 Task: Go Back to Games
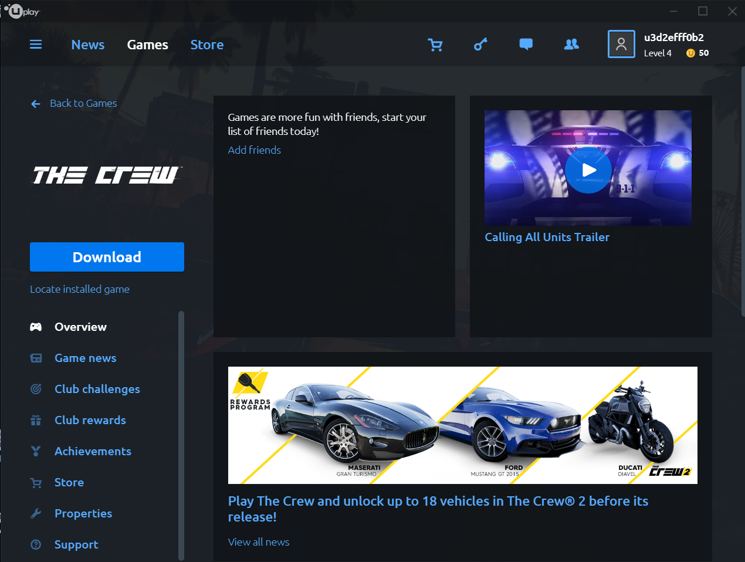83,103
